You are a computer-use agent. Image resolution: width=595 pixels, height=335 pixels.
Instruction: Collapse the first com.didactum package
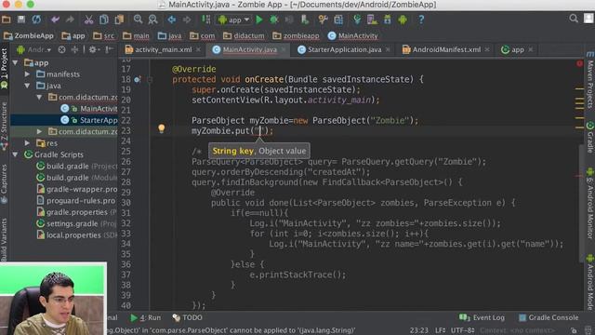(x=39, y=97)
